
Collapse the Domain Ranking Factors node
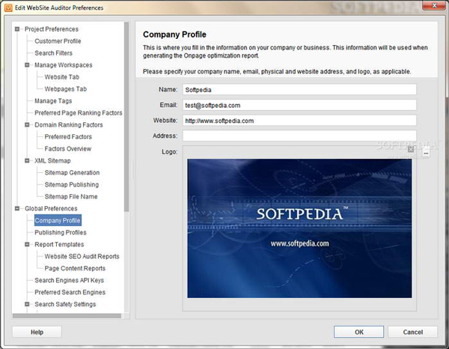coord(27,124)
